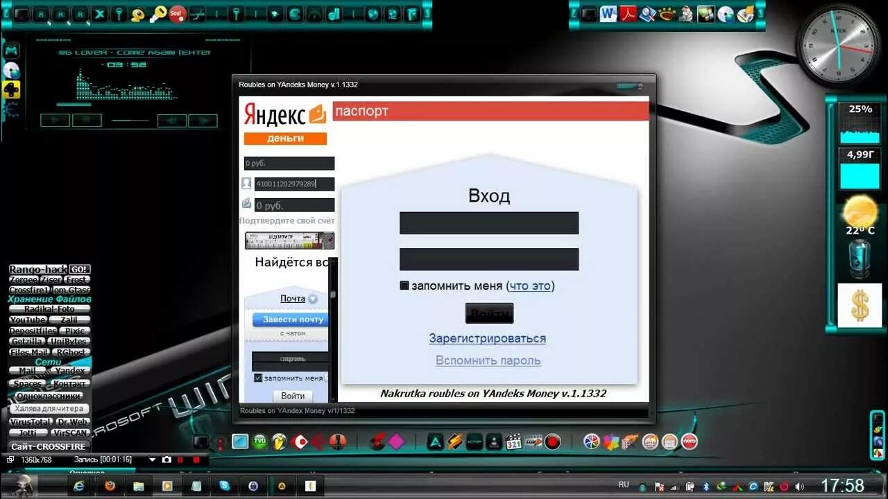888x499 pixels.
Task: Click the деньги orange tab
Action: pos(285,139)
